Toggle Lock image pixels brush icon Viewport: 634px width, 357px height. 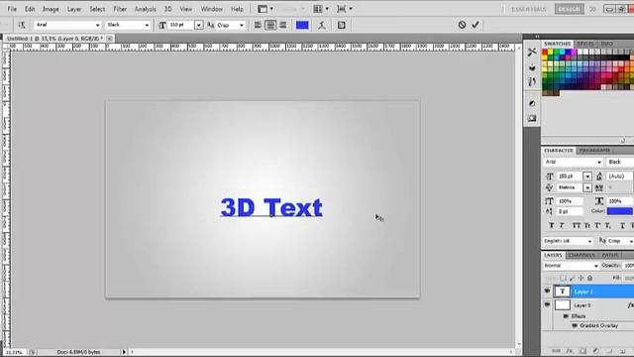click(573, 278)
